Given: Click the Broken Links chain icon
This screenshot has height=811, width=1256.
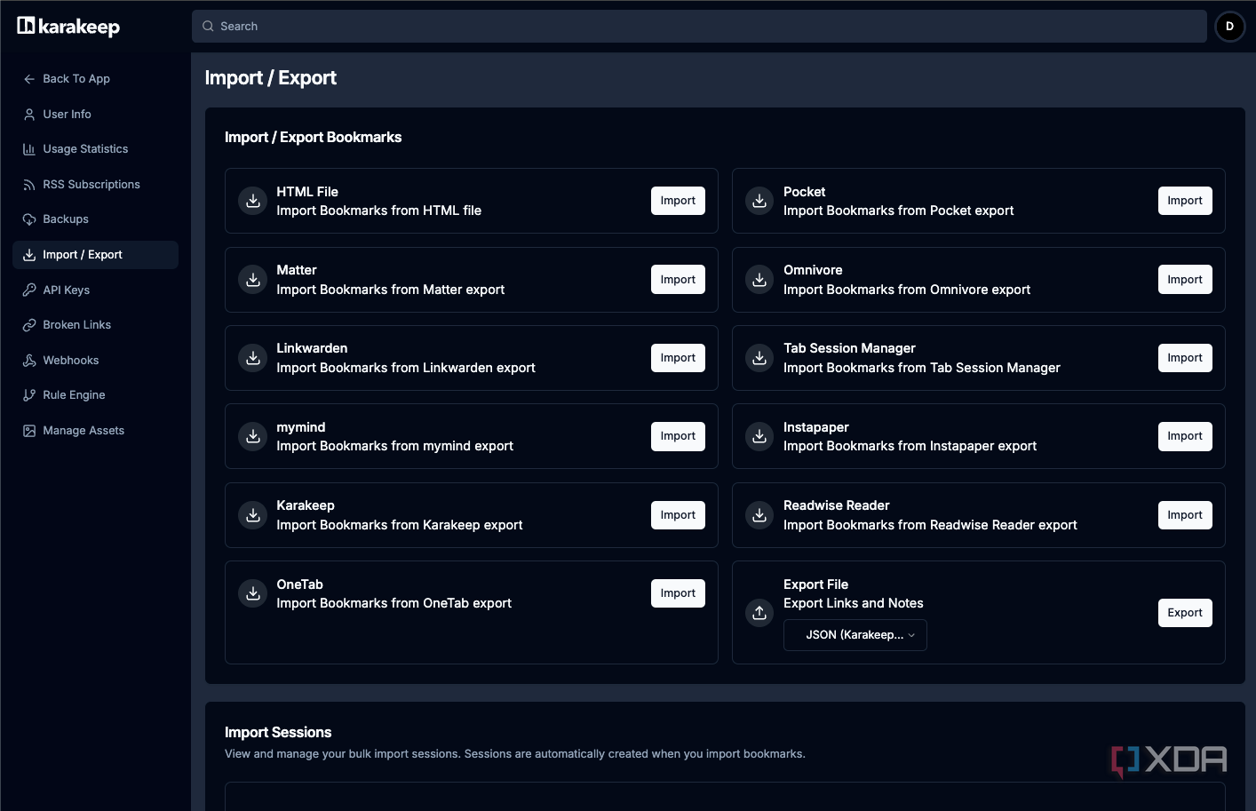Looking at the screenshot, I should pyautogui.click(x=29, y=325).
